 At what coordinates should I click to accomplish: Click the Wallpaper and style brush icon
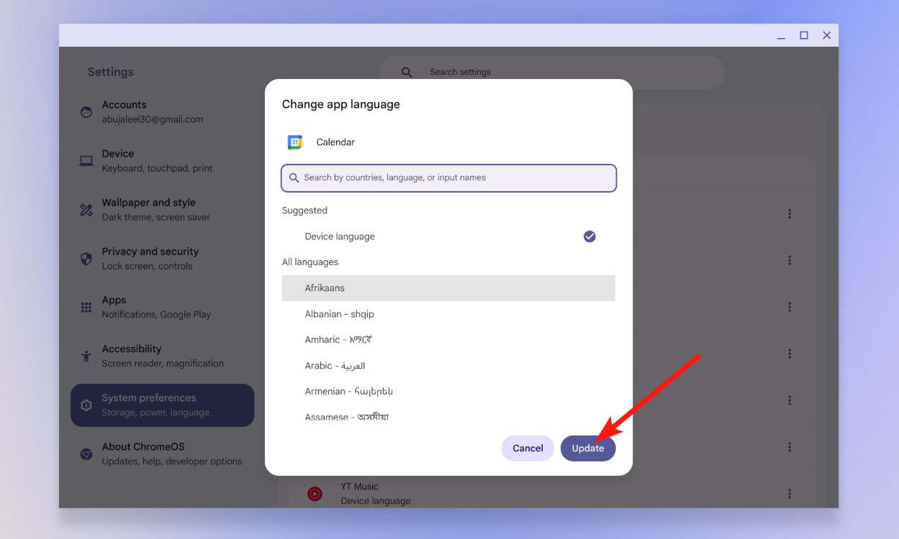[x=86, y=210]
